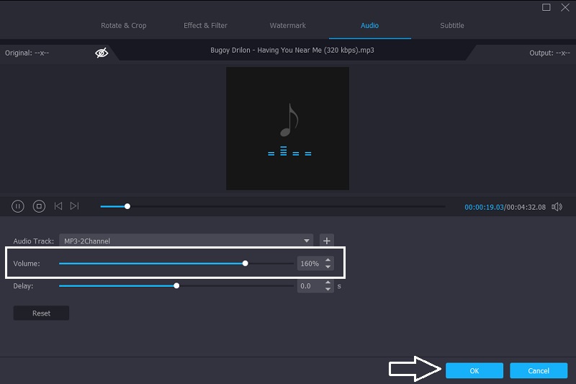Viewport: 576px width, 384px height.
Task: Go to the Subtitle tab
Action: coord(452,25)
